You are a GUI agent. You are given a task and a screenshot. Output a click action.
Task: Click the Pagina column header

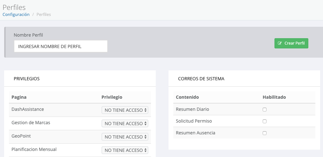coord(19,97)
